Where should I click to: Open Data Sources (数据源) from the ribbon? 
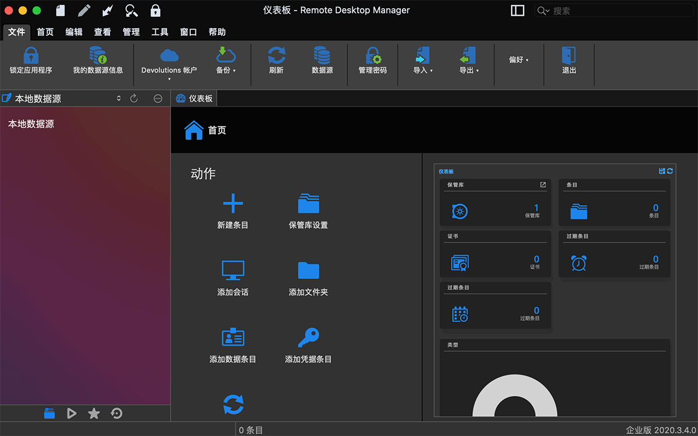click(x=322, y=60)
